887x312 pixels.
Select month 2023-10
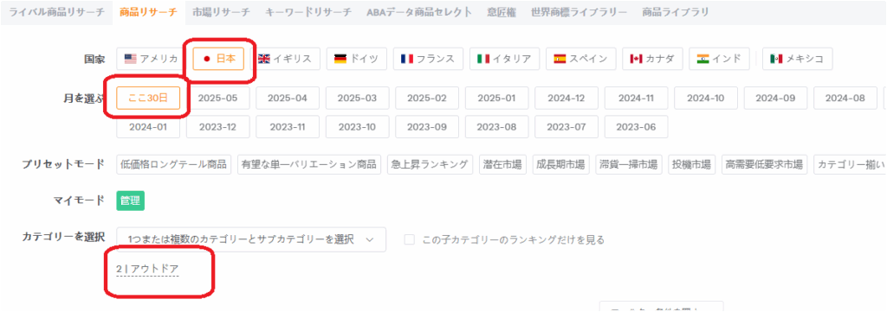[x=357, y=127]
